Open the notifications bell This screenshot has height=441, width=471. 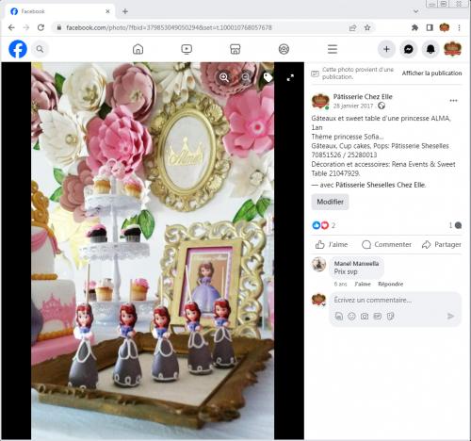(430, 49)
